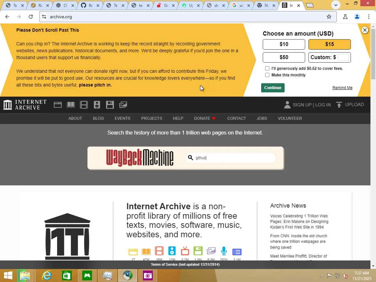
Task: Click the UPLOAD link
Action: (354, 104)
